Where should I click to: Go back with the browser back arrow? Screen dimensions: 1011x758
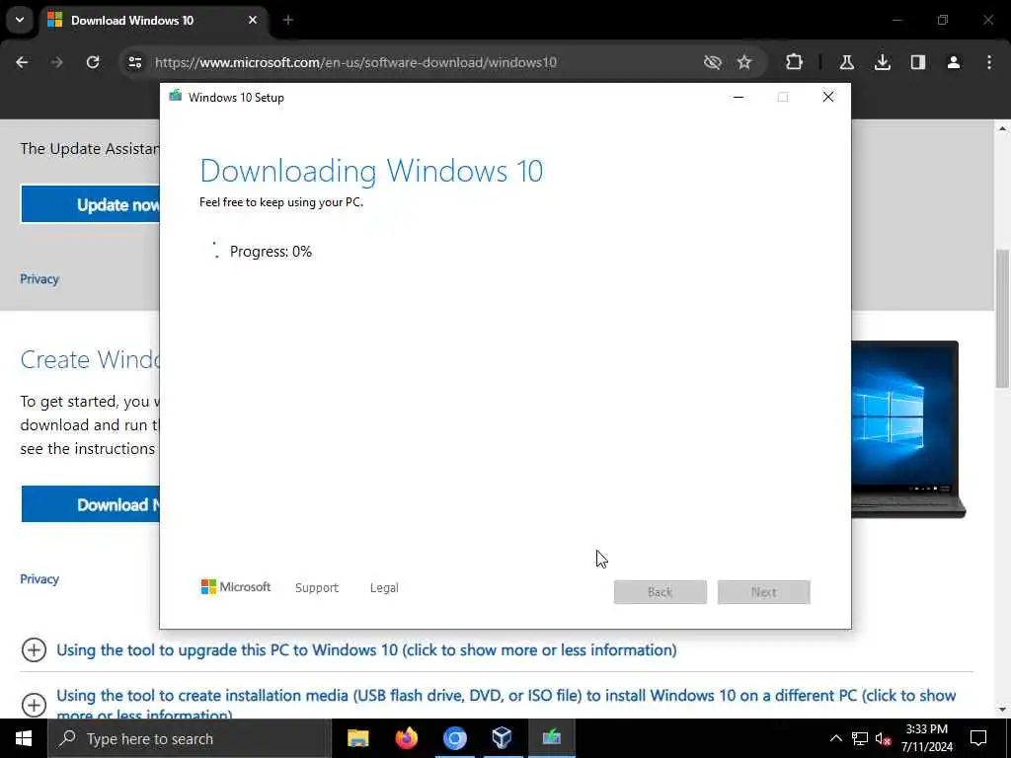point(22,62)
